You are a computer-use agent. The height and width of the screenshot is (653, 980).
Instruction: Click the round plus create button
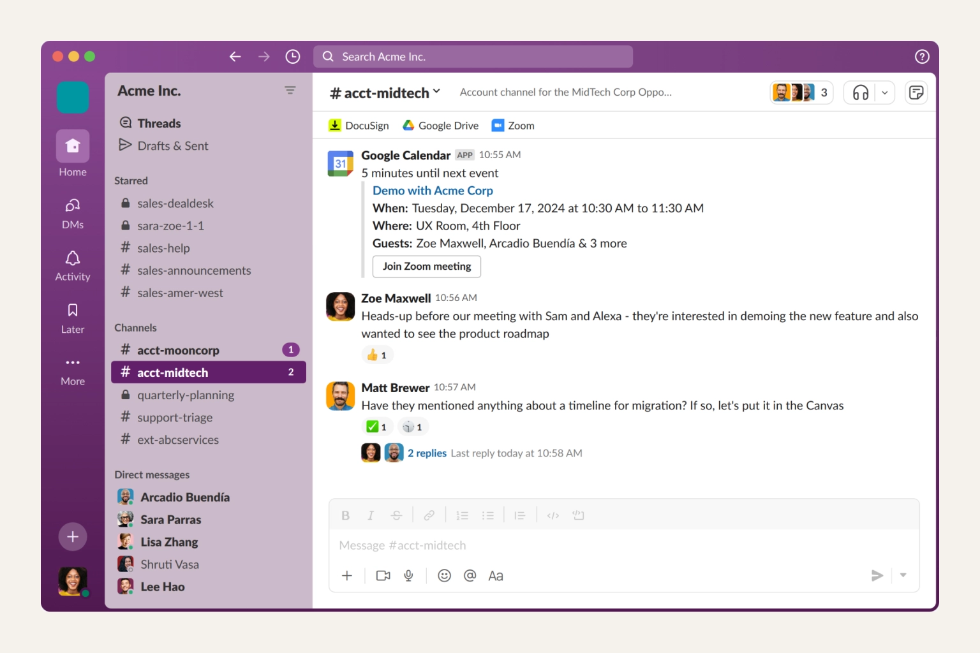click(x=73, y=537)
